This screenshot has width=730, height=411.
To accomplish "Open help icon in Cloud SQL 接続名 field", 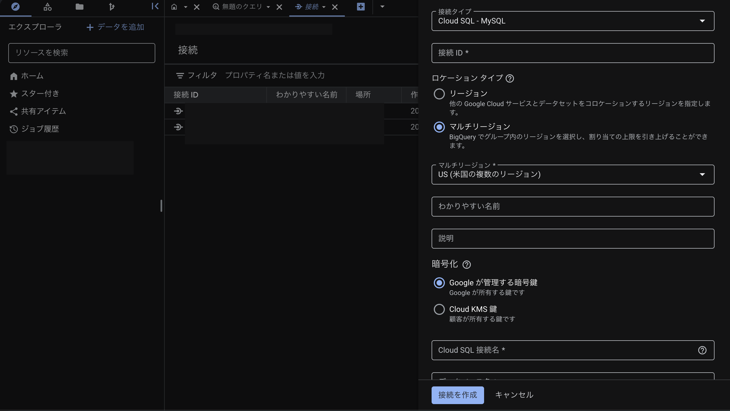I will point(702,351).
